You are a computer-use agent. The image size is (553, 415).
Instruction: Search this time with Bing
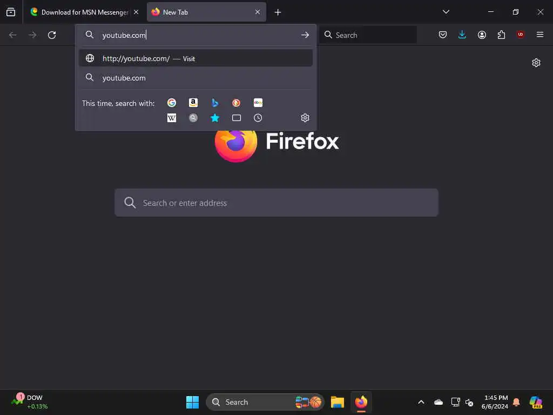pyautogui.click(x=215, y=103)
